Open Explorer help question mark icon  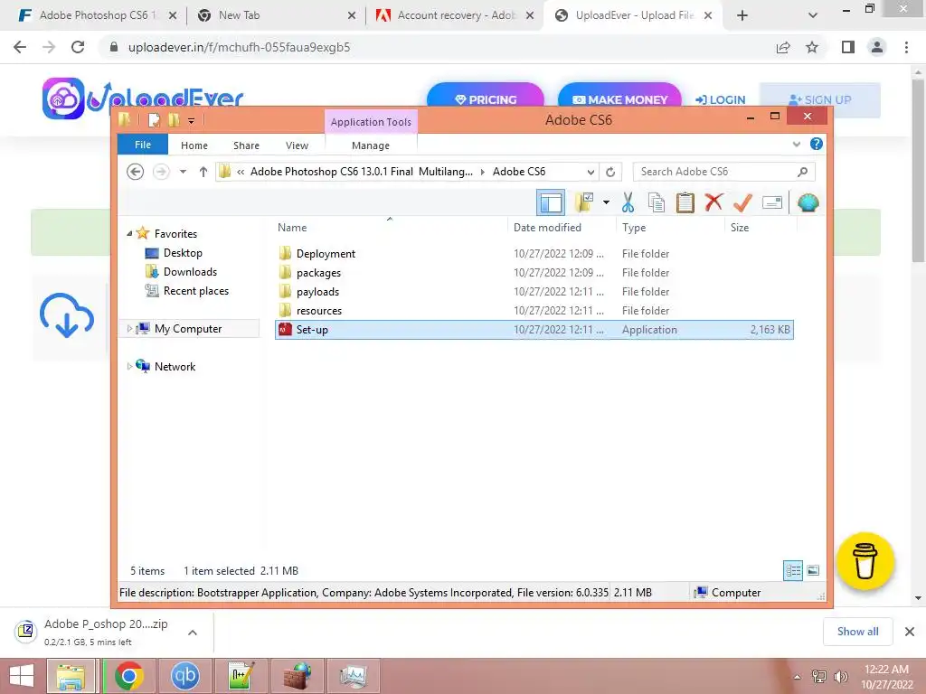click(x=817, y=144)
